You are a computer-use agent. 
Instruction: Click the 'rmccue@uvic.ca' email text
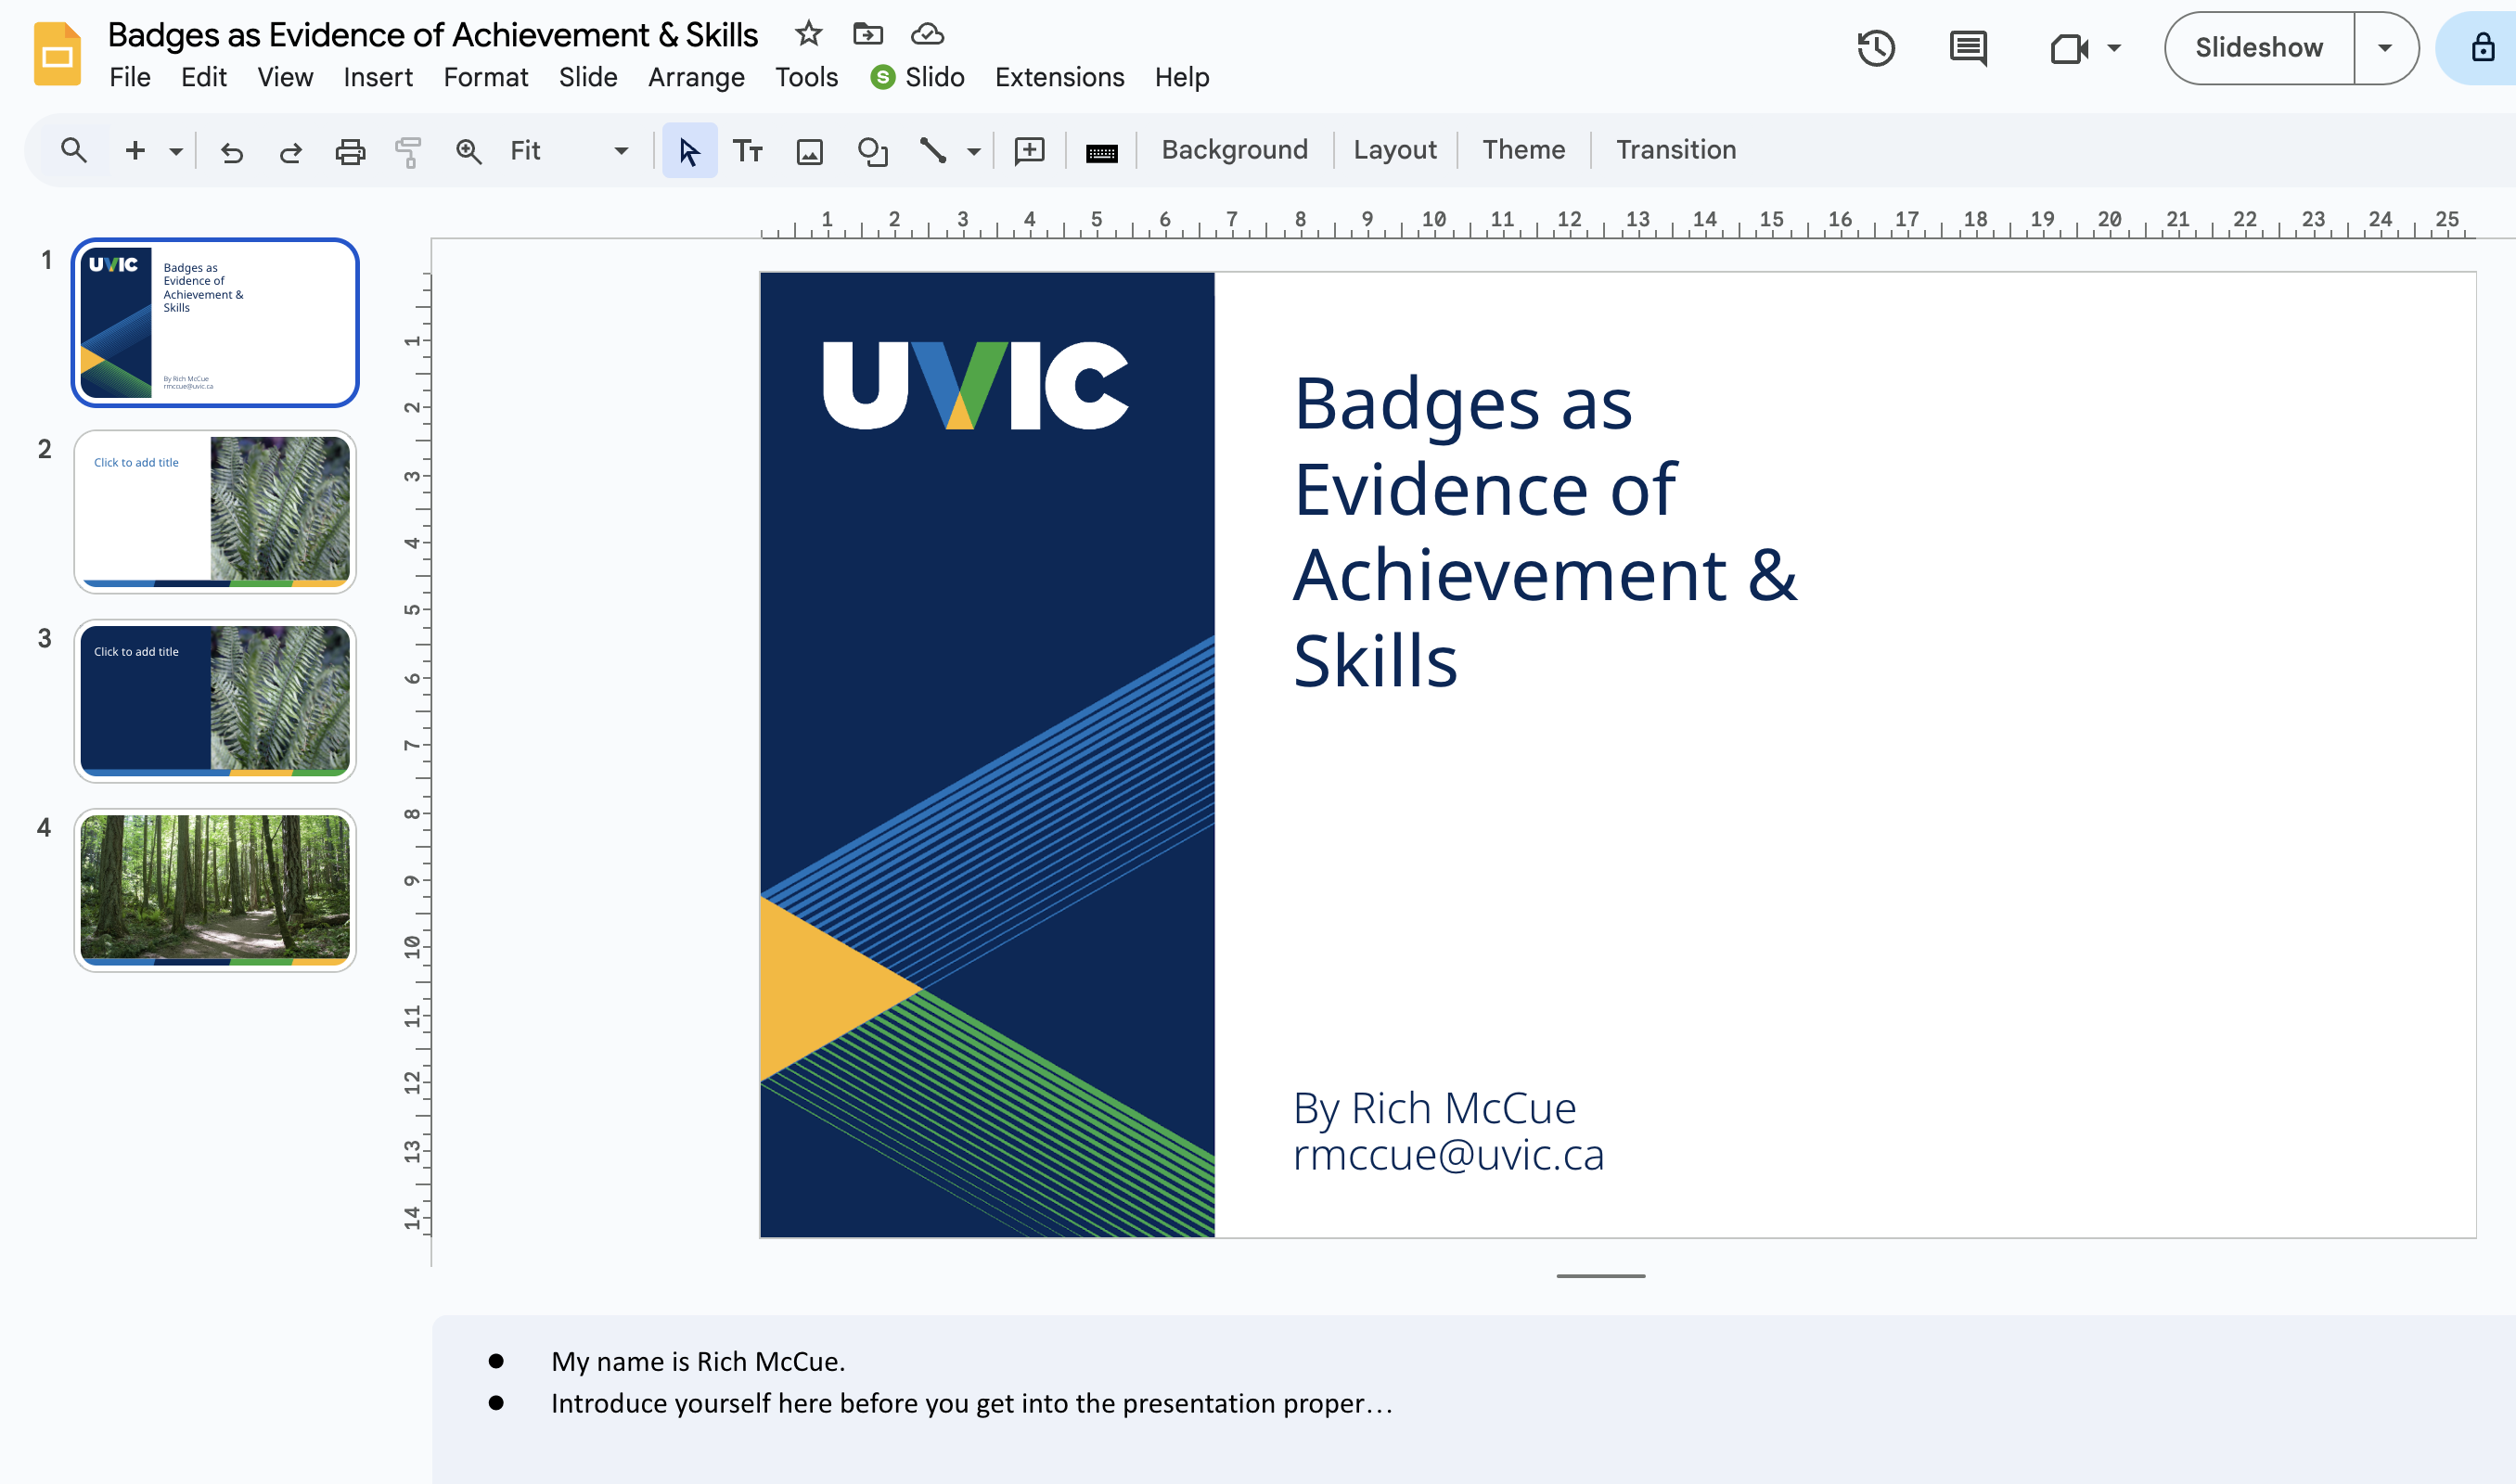point(1448,1155)
